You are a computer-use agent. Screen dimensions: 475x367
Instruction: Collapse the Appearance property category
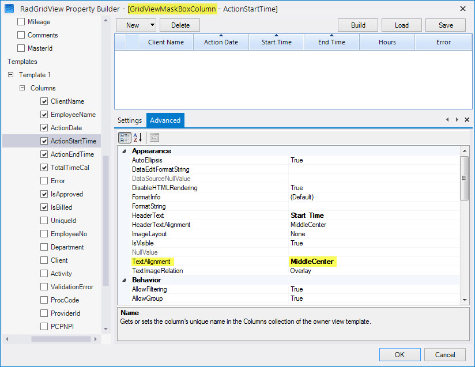pyautogui.click(x=124, y=151)
